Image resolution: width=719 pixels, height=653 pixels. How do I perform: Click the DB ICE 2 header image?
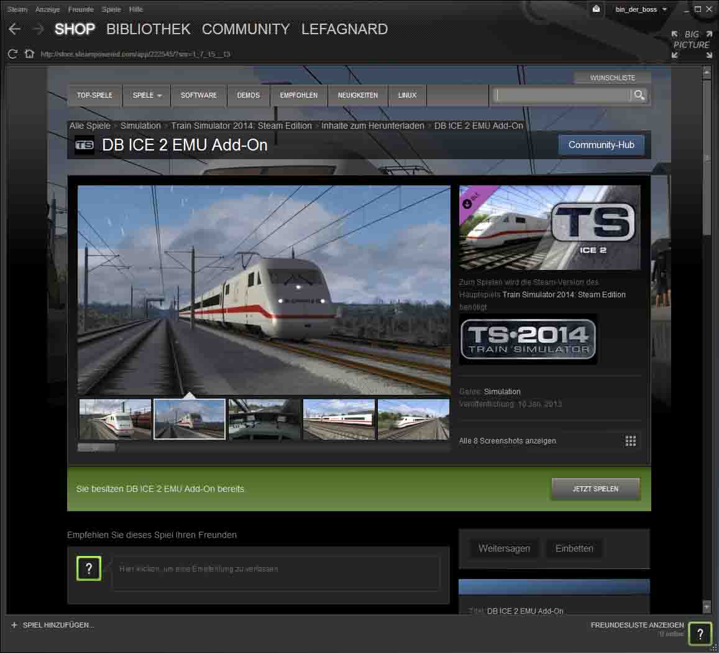click(x=549, y=228)
